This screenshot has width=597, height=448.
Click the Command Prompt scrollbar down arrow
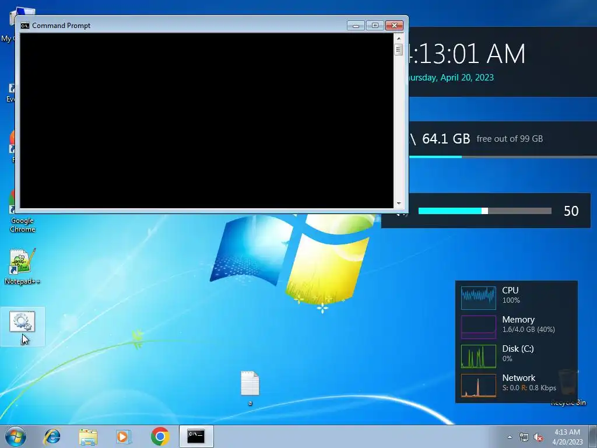pos(399,204)
